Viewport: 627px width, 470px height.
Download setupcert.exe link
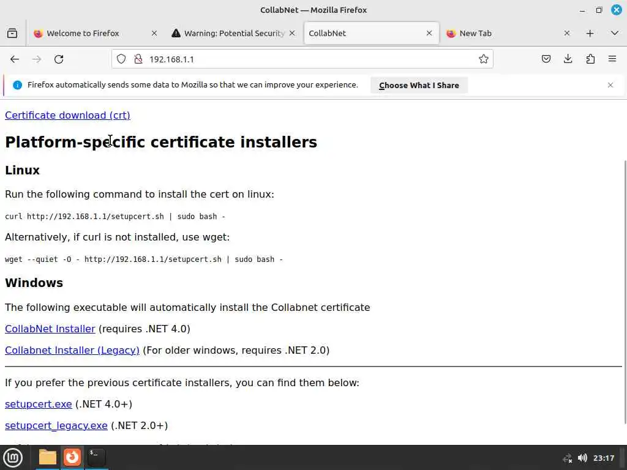[x=39, y=404]
